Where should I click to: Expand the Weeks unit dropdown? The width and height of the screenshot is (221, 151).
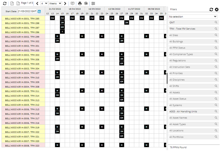55,3
